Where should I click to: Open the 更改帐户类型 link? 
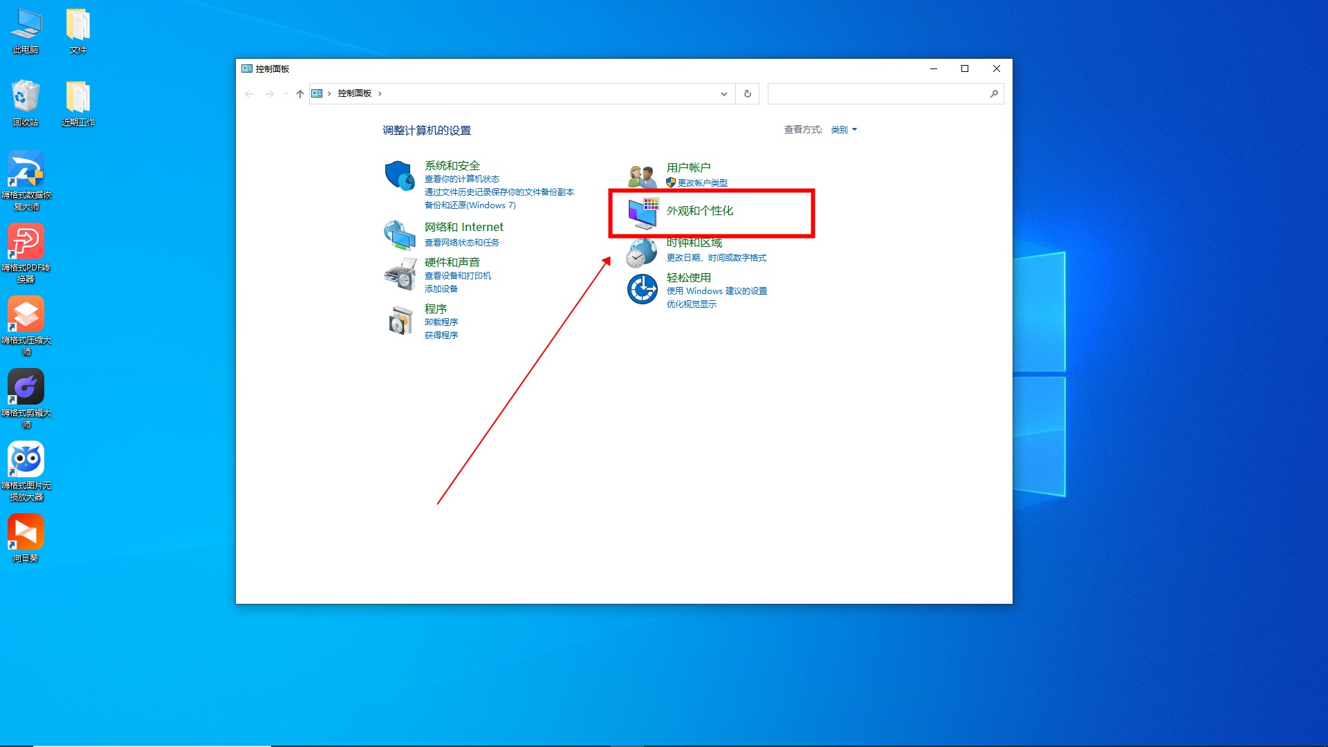(702, 183)
